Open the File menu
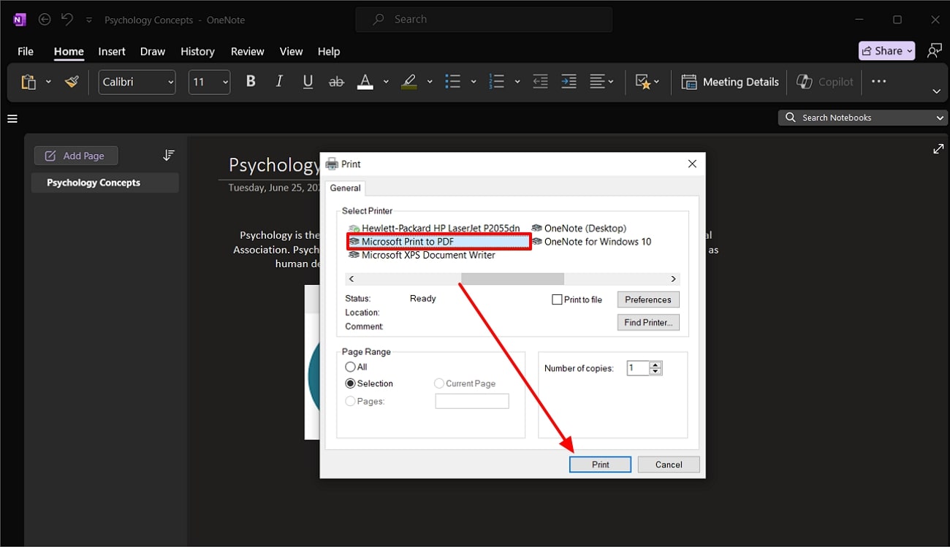Image resolution: width=950 pixels, height=547 pixels. 26,51
